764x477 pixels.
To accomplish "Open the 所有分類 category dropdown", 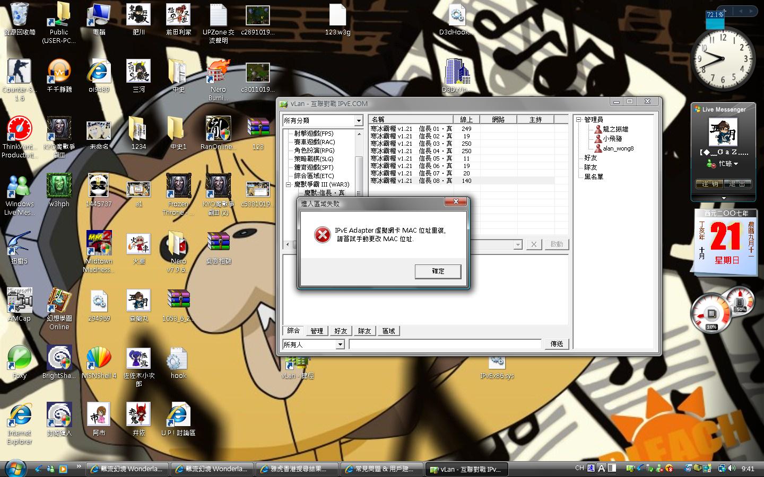I will pyautogui.click(x=359, y=121).
